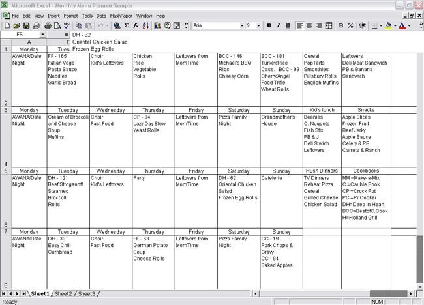This screenshot has height=305, width=424.
Task: Click the Excel document icon beside File menu
Action: (x=7, y=16)
